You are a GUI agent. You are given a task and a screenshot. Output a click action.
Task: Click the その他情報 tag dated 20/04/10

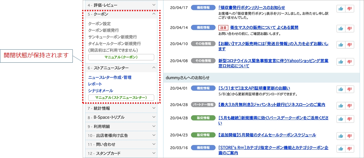pyautogui.click(x=203, y=43)
